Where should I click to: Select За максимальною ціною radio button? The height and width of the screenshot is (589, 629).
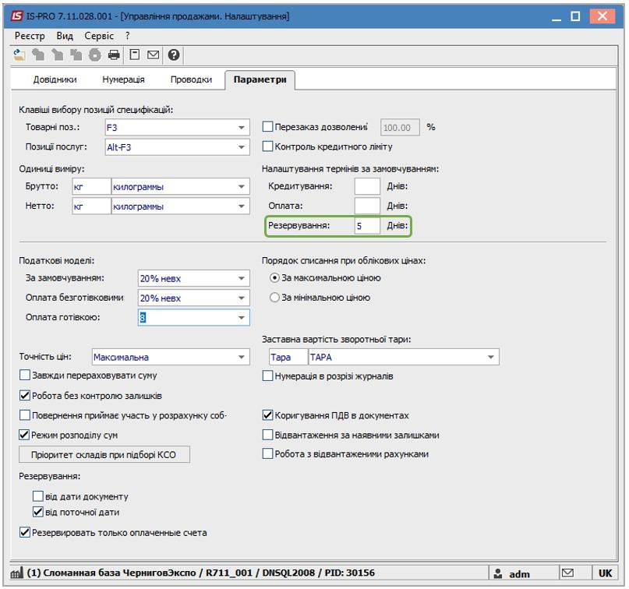(x=274, y=278)
